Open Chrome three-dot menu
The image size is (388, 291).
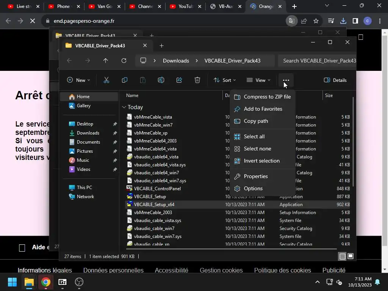pyautogui.click(x=380, y=21)
